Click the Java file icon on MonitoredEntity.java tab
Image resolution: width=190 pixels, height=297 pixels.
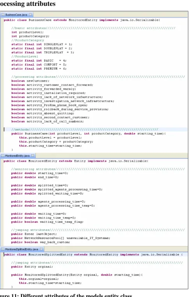tap(3, 156)
